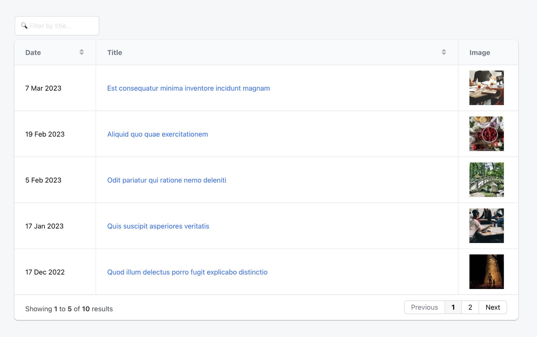Select page 1 in pagination
This screenshot has height=337, width=537.
(453, 307)
